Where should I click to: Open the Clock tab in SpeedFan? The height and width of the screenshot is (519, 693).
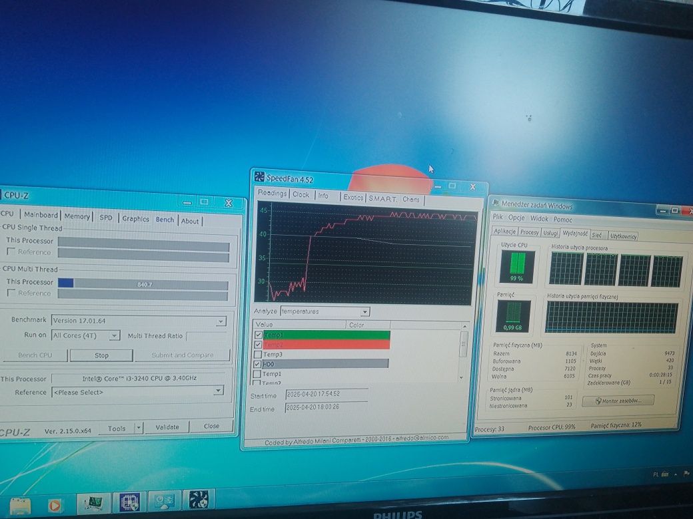301,194
